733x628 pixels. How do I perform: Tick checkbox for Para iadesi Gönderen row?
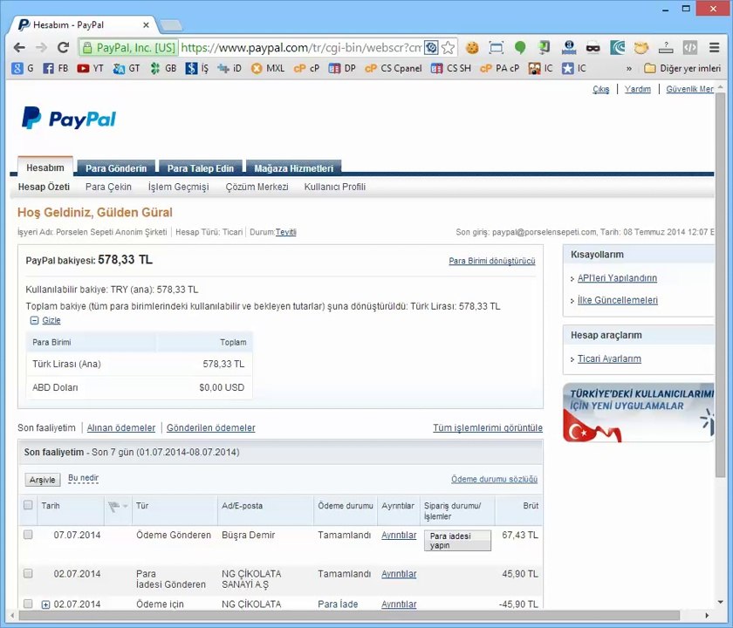point(28,573)
